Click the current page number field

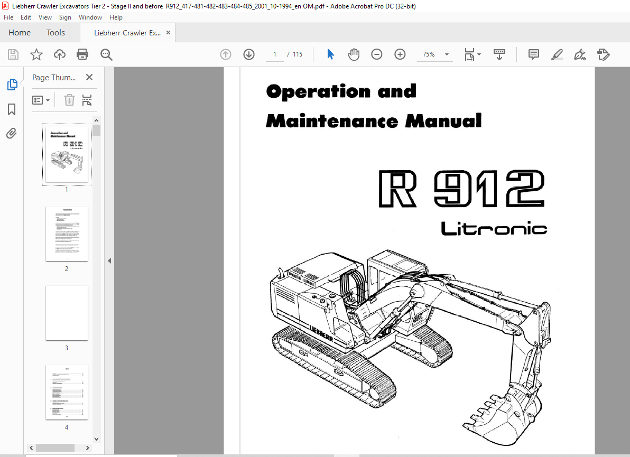click(275, 54)
